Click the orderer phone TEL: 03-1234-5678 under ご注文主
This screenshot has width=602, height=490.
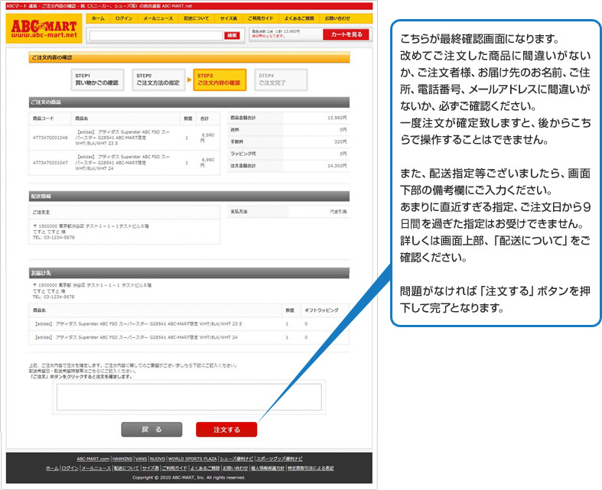pyautogui.click(x=54, y=238)
